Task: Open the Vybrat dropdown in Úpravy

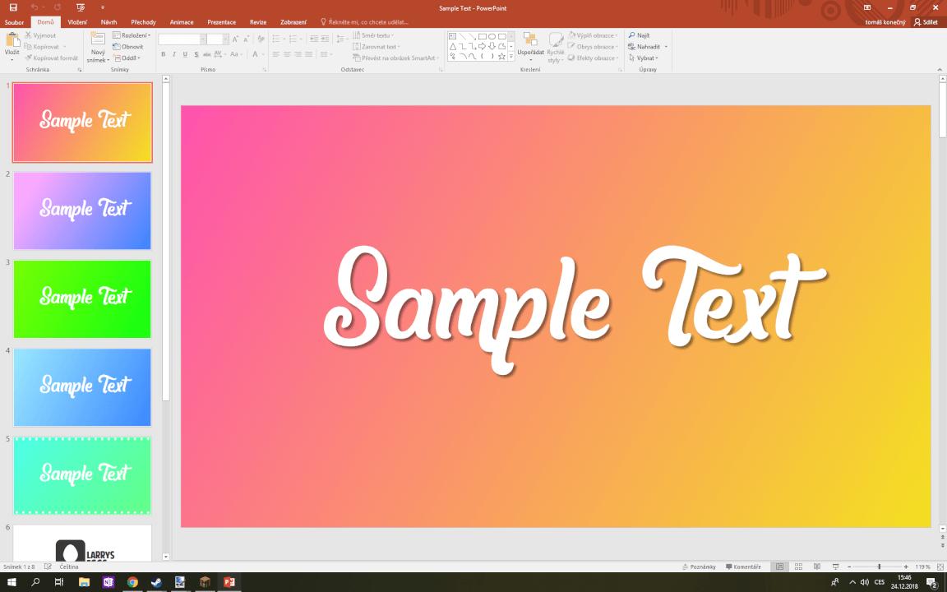Action: tap(644, 58)
